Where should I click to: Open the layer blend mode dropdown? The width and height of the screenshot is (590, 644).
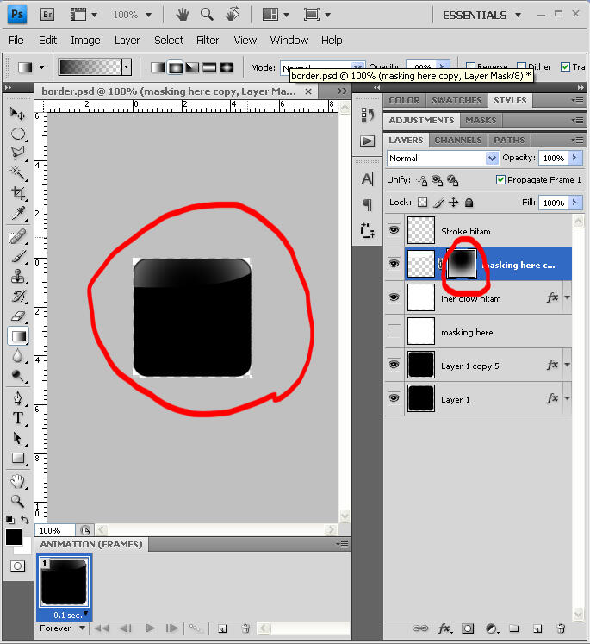point(443,158)
